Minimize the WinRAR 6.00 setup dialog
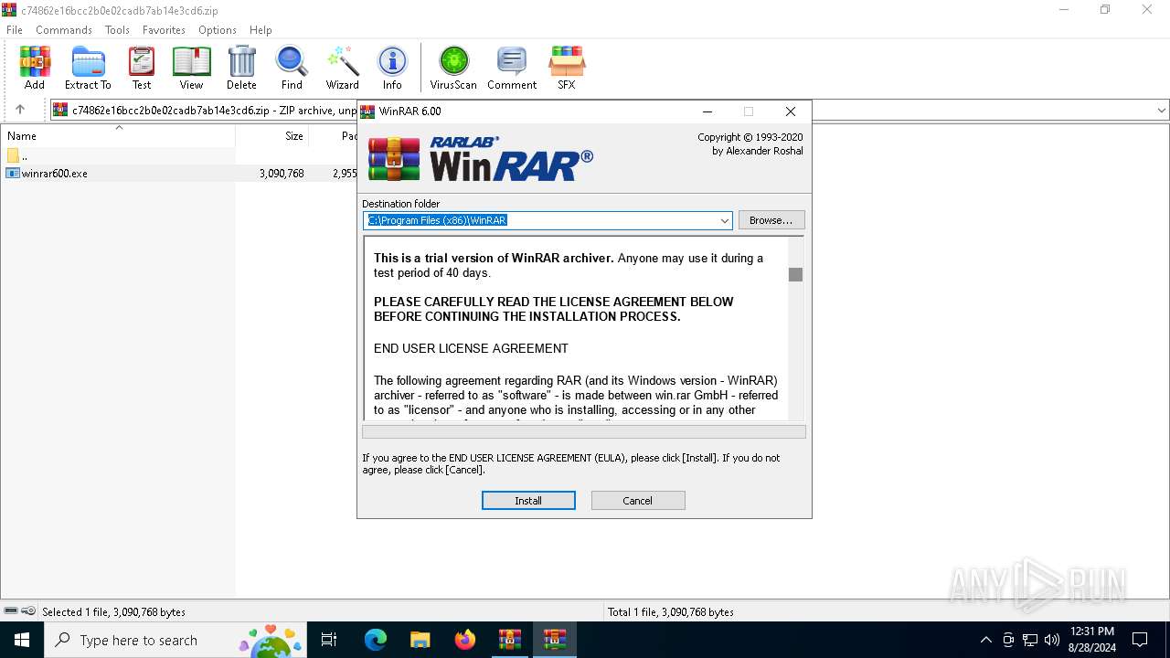The image size is (1170, 658). [x=707, y=111]
